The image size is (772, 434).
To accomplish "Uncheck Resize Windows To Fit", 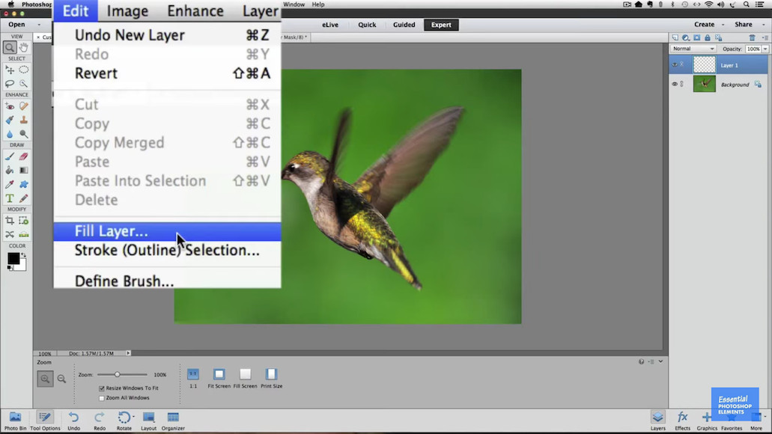I will click(102, 388).
